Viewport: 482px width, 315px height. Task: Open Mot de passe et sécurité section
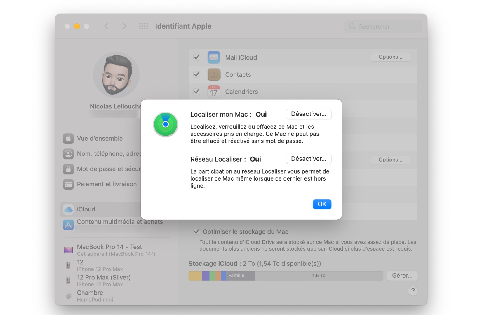102,169
